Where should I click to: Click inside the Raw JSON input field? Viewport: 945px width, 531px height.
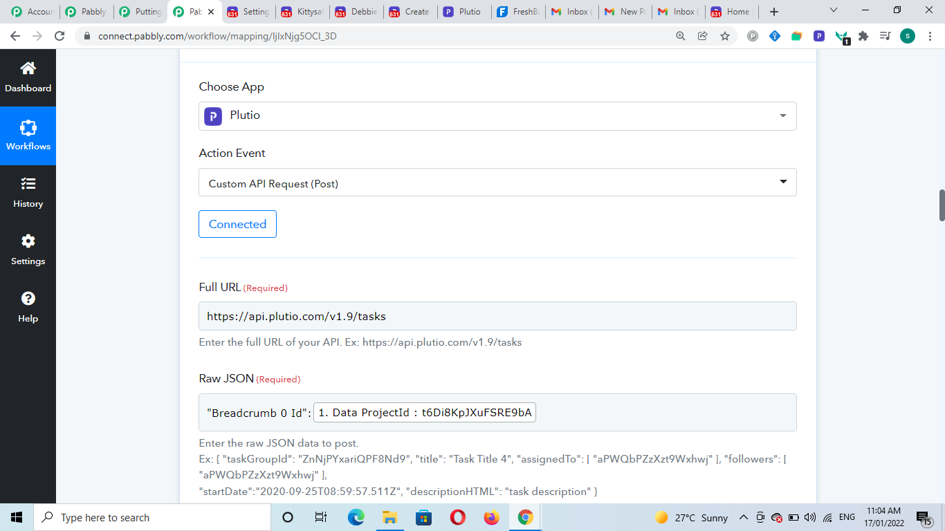pyautogui.click(x=497, y=413)
